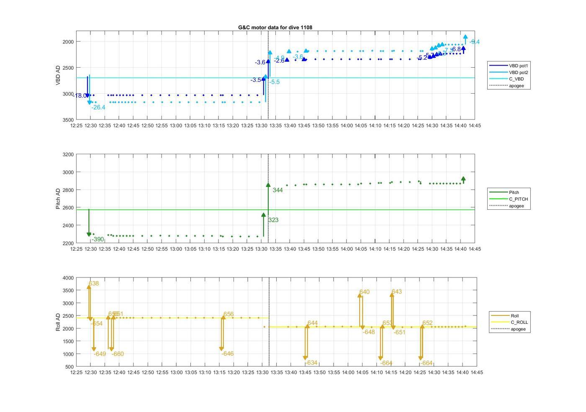The width and height of the screenshot is (586, 412).
Task: Click the "VBD AD" y-axis label
Action: (x=58, y=75)
